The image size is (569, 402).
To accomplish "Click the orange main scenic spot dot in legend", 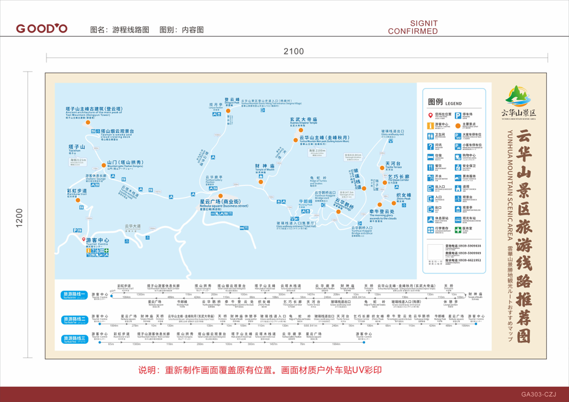I will [458, 125].
